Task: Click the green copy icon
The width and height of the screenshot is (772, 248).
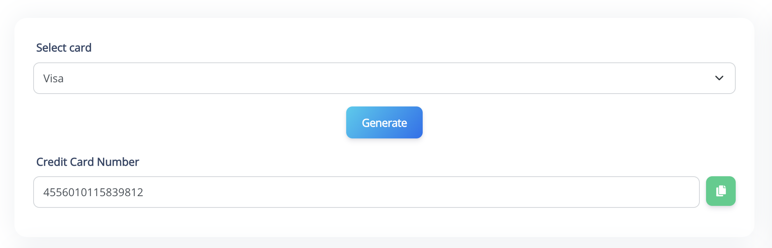Action: [x=720, y=191]
